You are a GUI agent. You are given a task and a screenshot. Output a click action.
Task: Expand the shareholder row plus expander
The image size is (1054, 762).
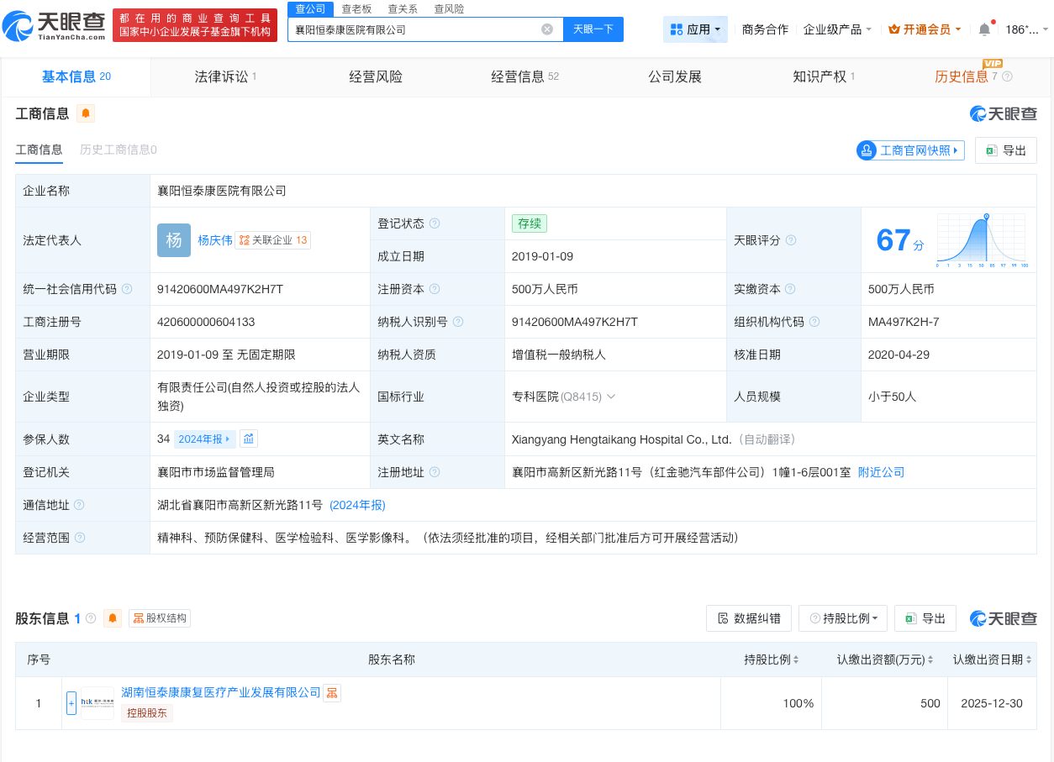[71, 703]
